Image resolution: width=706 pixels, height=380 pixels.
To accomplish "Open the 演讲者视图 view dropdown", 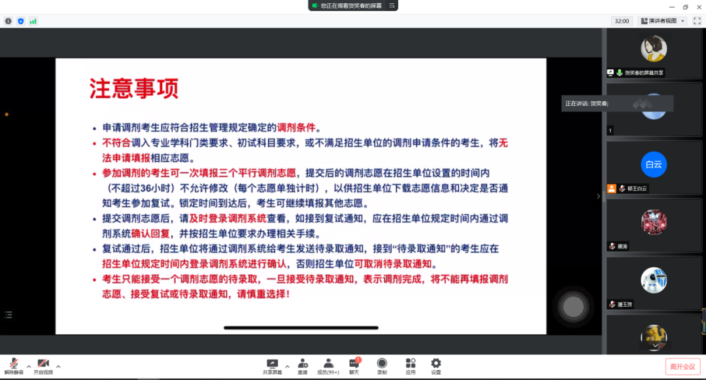I will click(x=663, y=21).
